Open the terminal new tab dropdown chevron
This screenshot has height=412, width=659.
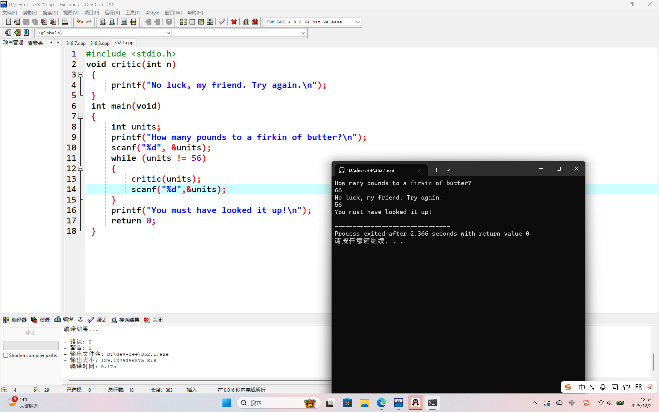point(448,170)
